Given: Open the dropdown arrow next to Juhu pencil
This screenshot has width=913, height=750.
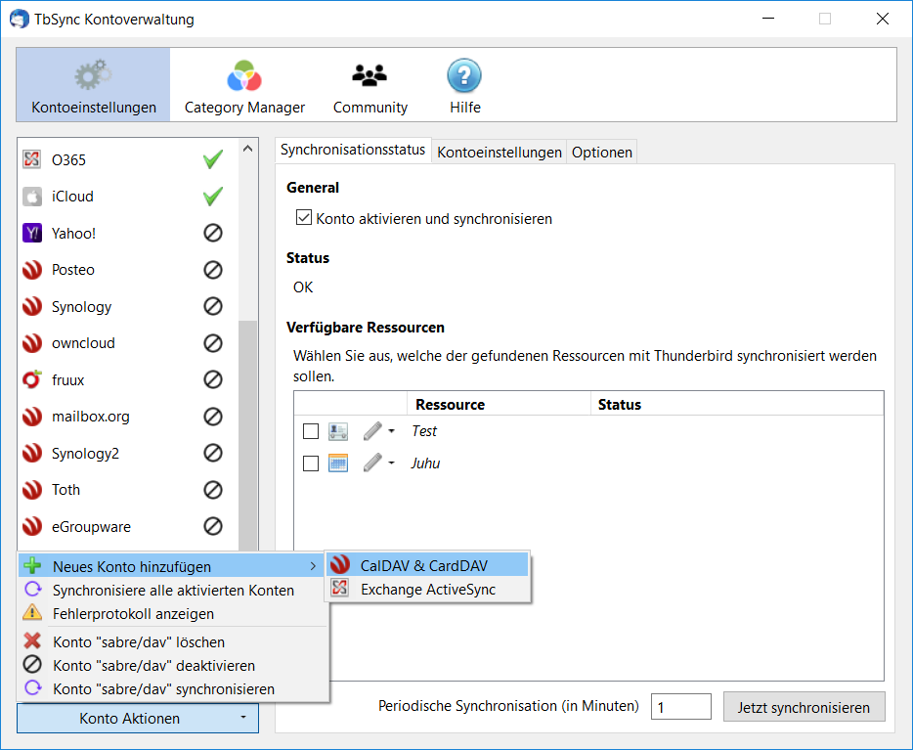Looking at the screenshot, I should coord(392,463).
